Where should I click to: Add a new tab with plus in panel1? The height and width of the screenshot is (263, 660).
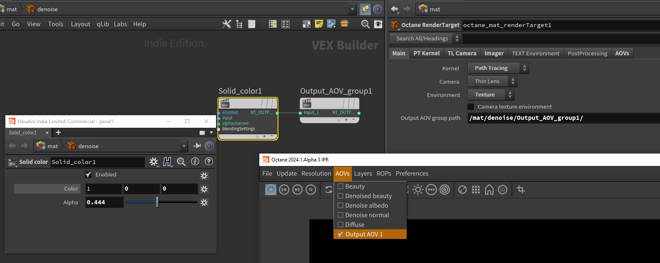(58, 132)
